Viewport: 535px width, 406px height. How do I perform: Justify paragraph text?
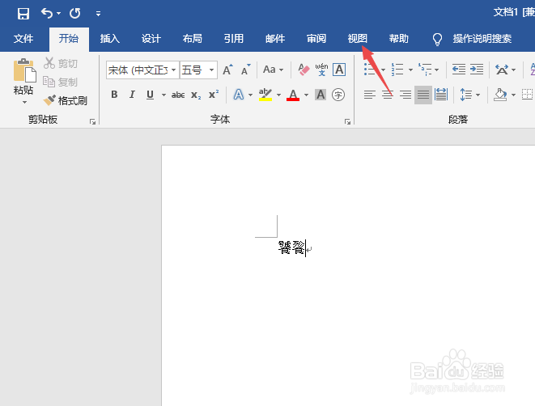pos(423,95)
